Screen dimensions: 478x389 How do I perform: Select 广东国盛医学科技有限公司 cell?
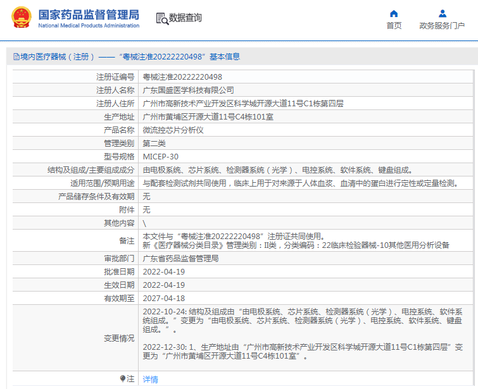click(189, 90)
